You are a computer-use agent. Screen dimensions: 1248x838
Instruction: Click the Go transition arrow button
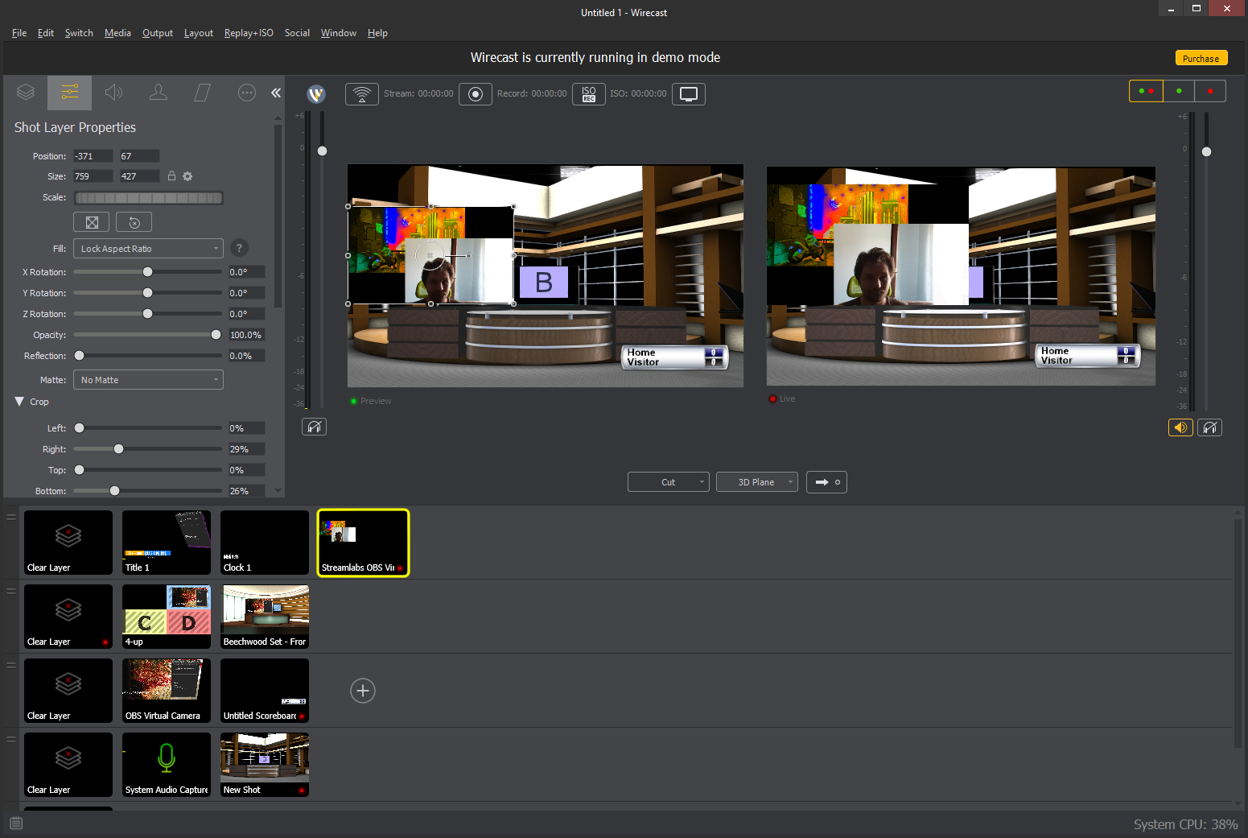[x=826, y=482]
